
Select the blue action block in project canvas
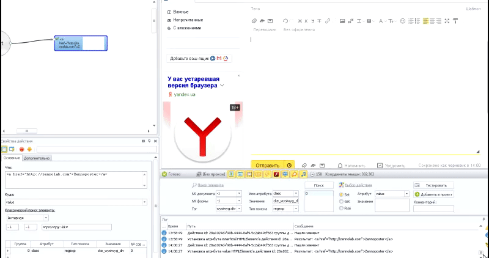tap(81, 43)
